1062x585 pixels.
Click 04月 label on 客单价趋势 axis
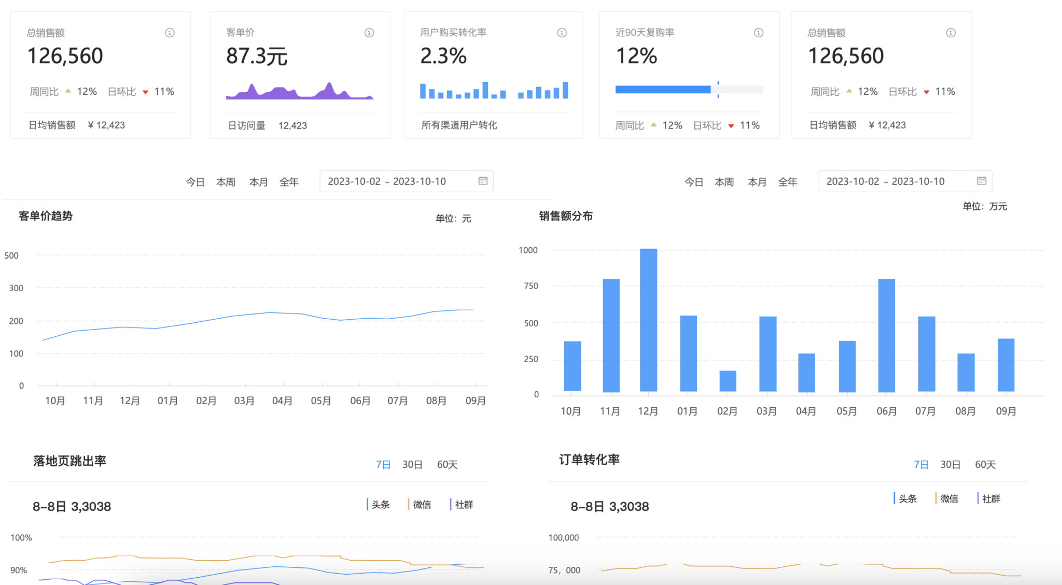tap(283, 401)
